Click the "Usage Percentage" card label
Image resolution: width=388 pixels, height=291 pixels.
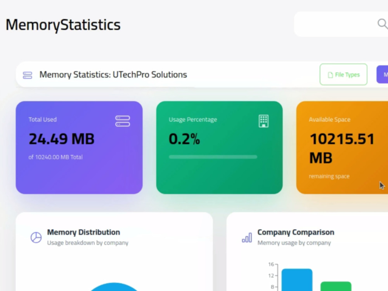pyautogui.click(x=193, y=120)
